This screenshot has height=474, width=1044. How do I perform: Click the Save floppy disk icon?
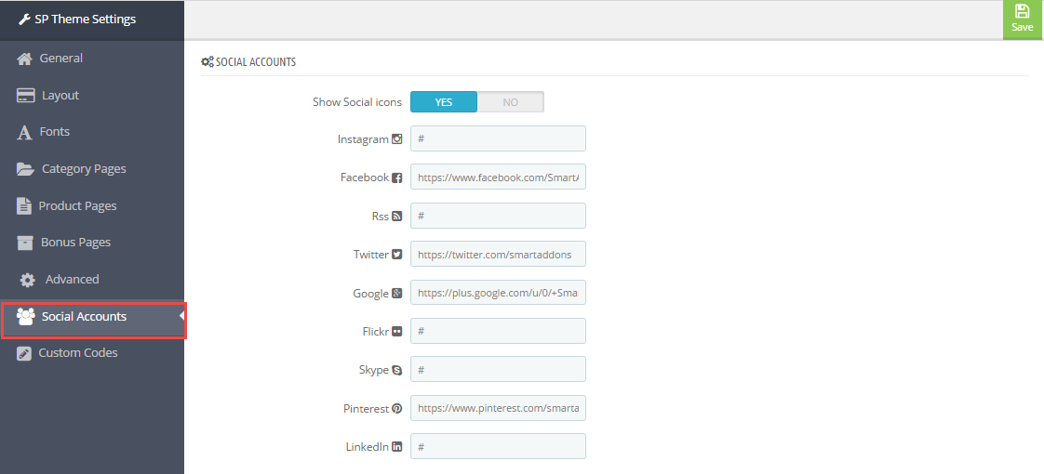coord(1022,11)
